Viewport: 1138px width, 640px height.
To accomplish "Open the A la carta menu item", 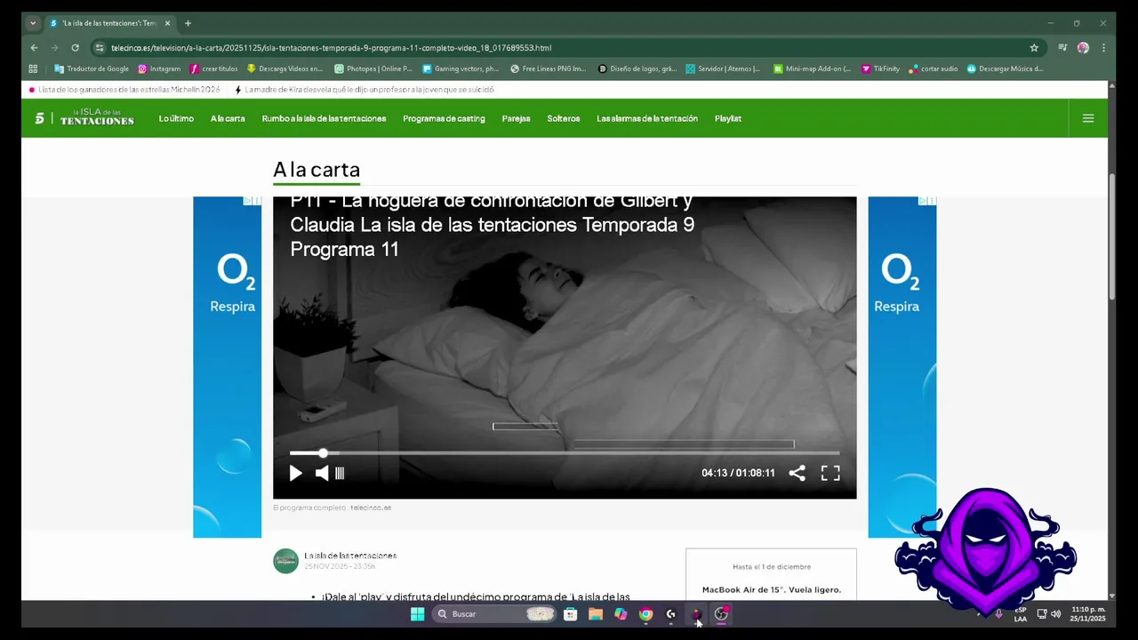I will tap(228, 118).
